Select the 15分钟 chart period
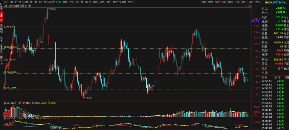289x130 pixels. [x=33, y=2]
